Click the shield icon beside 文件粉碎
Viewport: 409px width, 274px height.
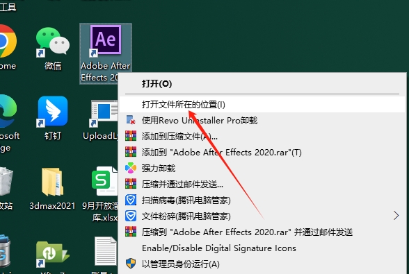tap(131, 216)
